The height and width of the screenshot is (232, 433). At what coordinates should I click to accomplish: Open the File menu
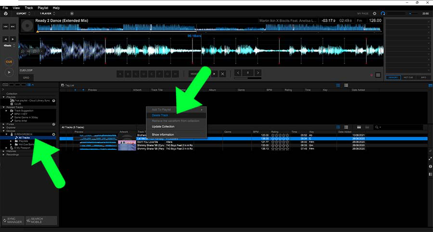[5, 8]
